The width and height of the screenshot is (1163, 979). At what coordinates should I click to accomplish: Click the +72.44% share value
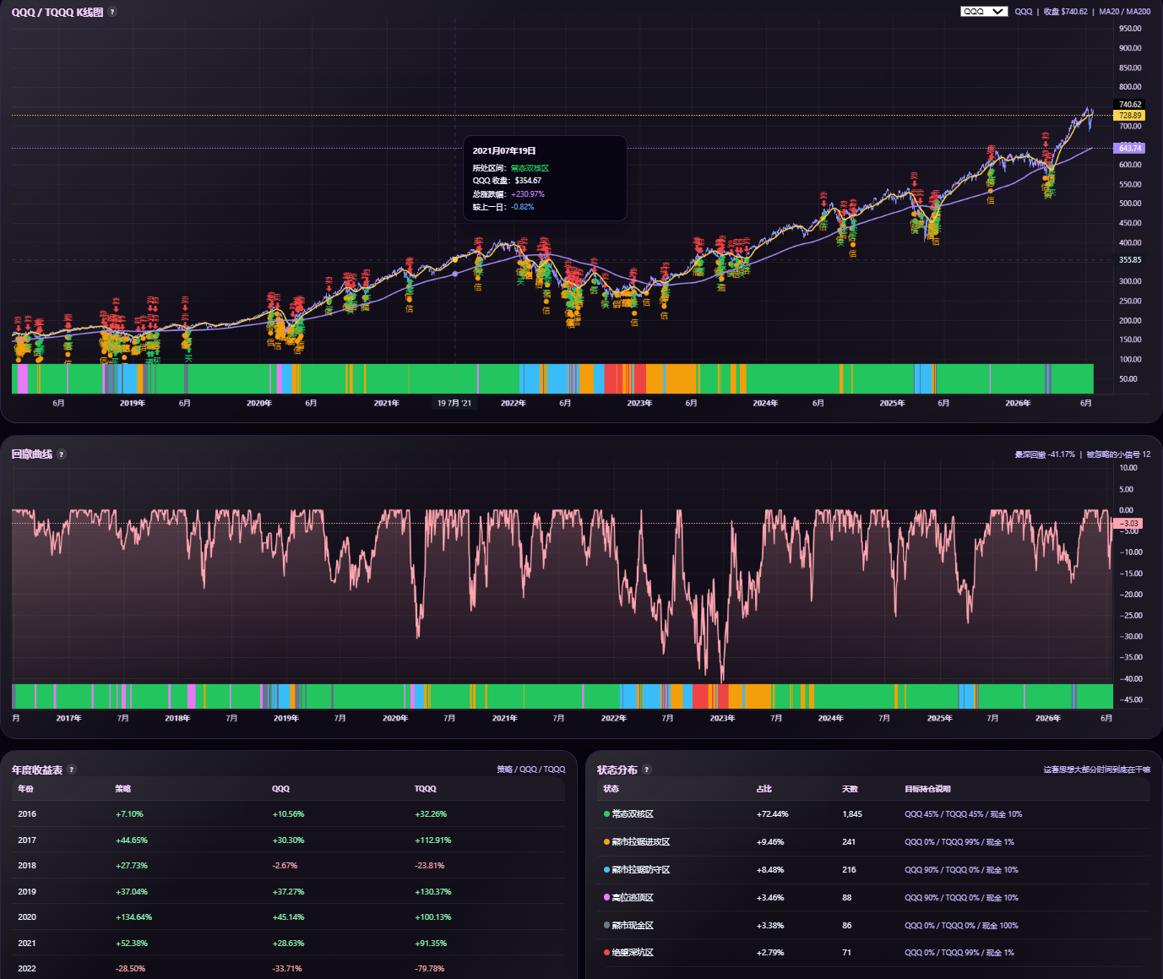click(773, 814)
